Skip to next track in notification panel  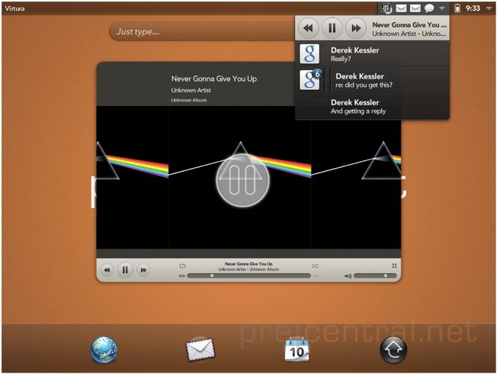355,29
